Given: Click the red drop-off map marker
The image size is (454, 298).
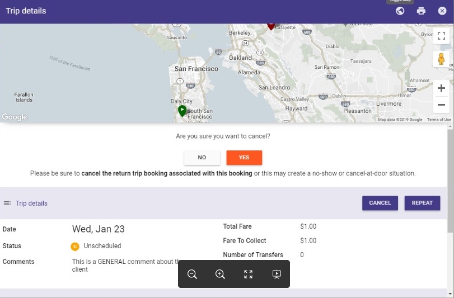Looking at the screenshot, I should coord(271,26).
